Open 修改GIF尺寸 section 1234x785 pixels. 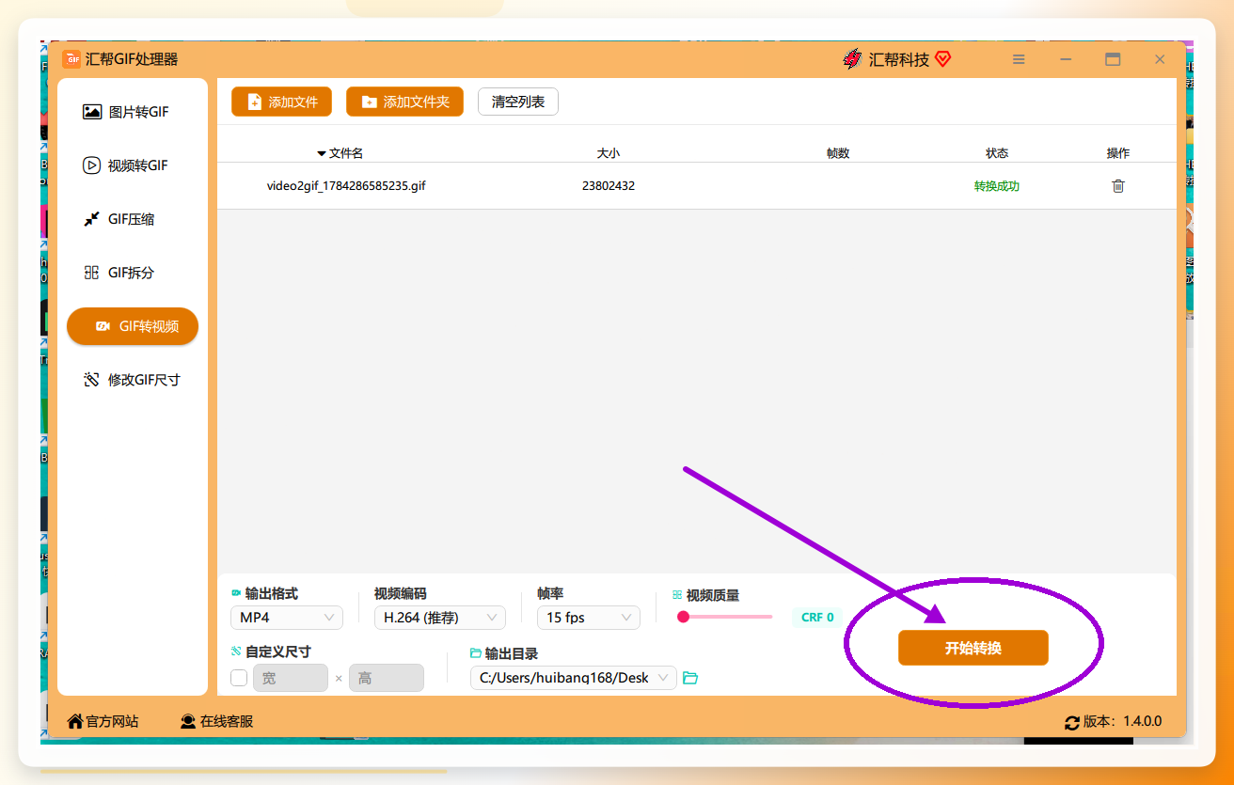(131, 380)
